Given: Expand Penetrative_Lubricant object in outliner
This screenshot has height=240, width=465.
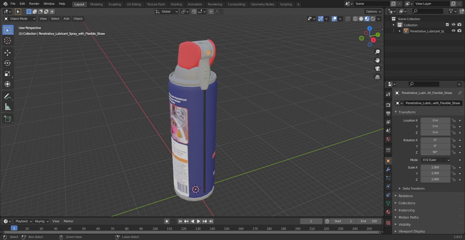Looking at the screenshot, I should [x=400, y=31].
